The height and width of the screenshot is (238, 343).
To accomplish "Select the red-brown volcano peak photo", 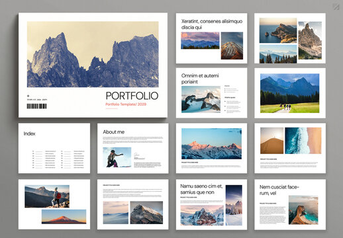I will click(232, 46).
